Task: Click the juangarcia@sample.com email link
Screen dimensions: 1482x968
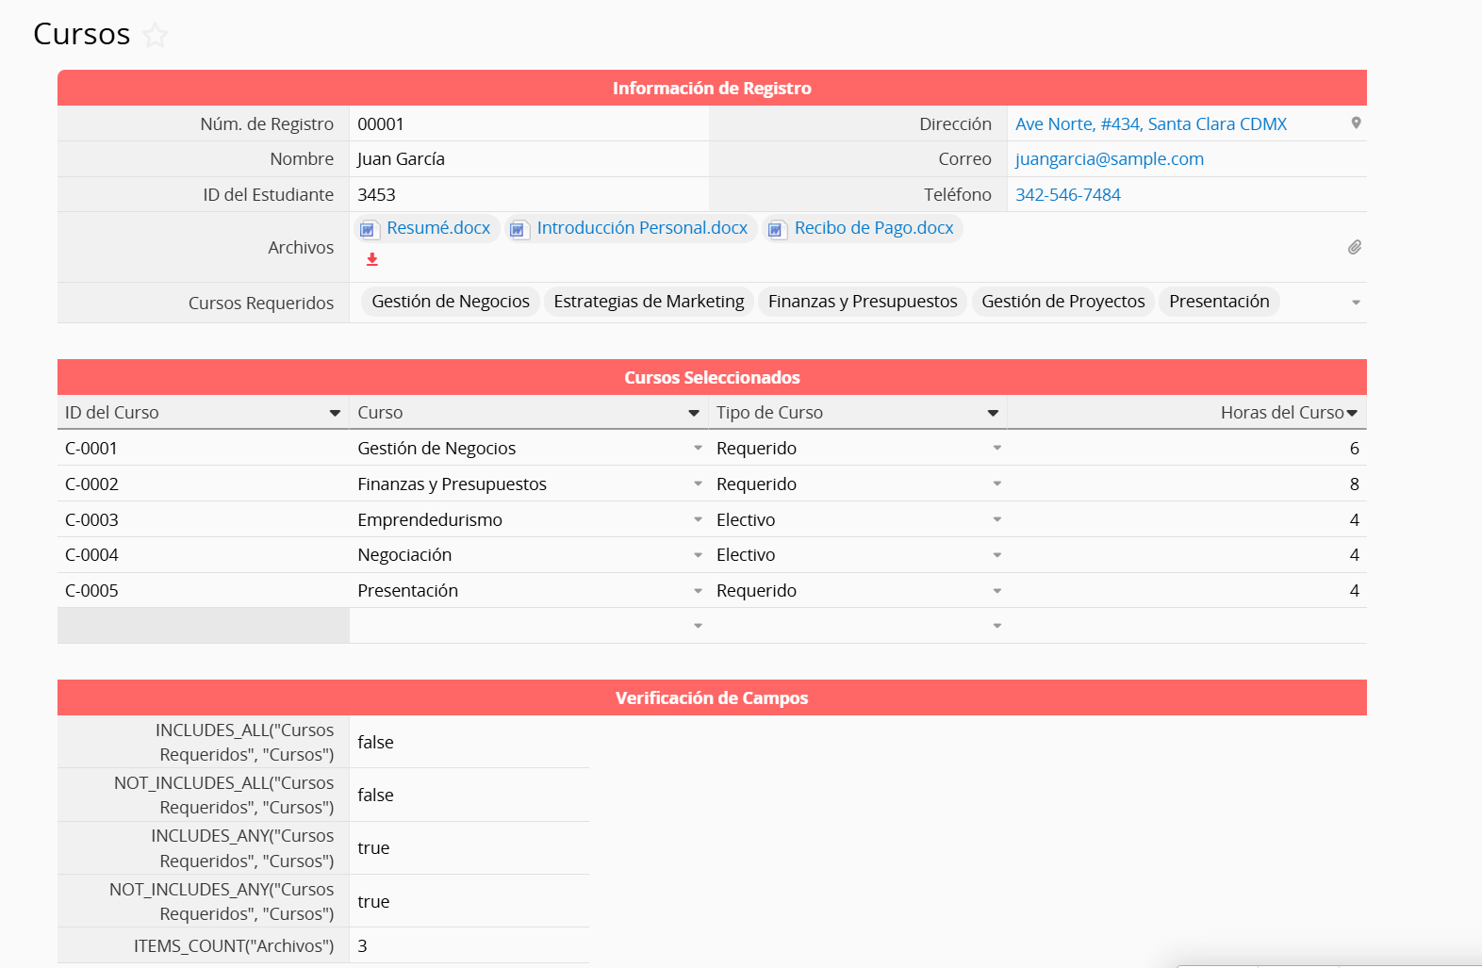Action: pos(1109,159)
